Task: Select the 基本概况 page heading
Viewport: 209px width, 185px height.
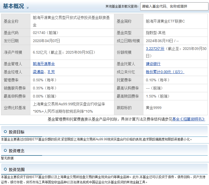Action: tap(13, 6)
